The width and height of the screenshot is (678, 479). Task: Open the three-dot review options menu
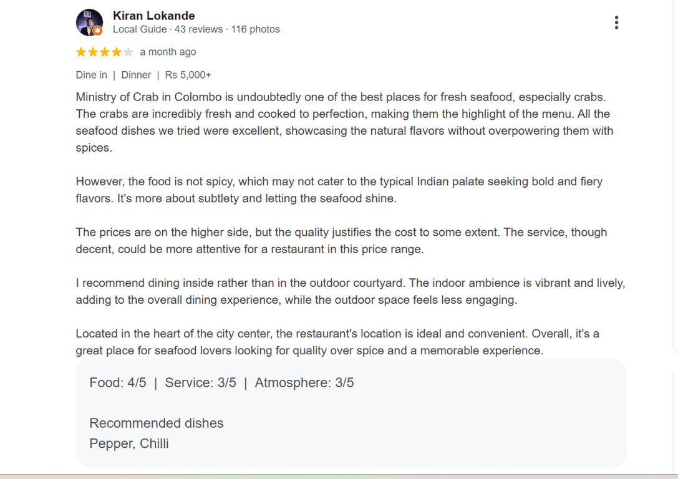tap(616, 23)
